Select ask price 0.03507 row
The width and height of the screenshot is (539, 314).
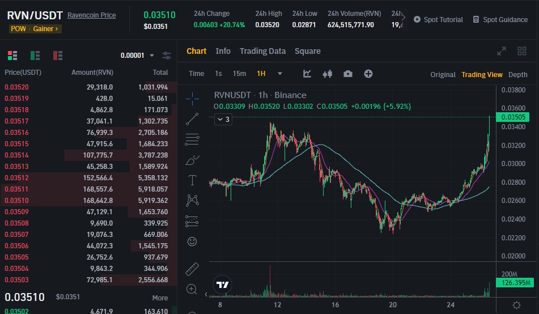click(x=88, y=235)
